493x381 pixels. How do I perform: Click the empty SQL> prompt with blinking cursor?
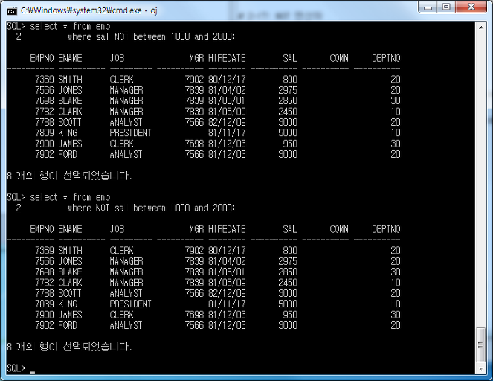coord(21,368)
